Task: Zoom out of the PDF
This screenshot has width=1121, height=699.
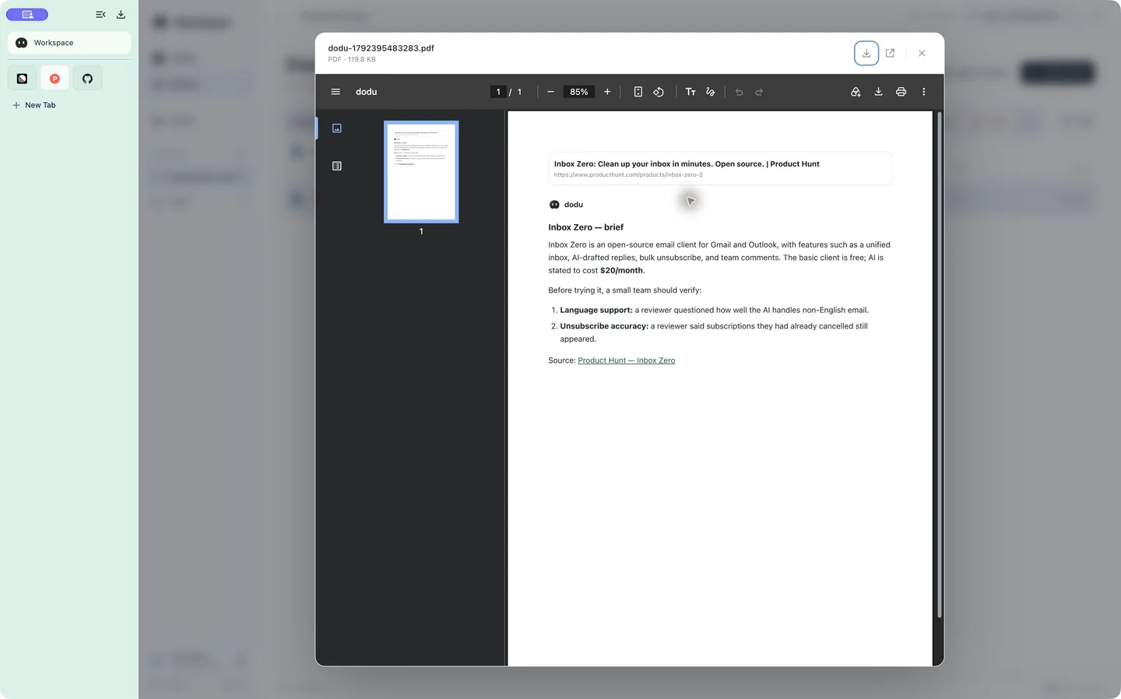Action: tap(550, 92)
